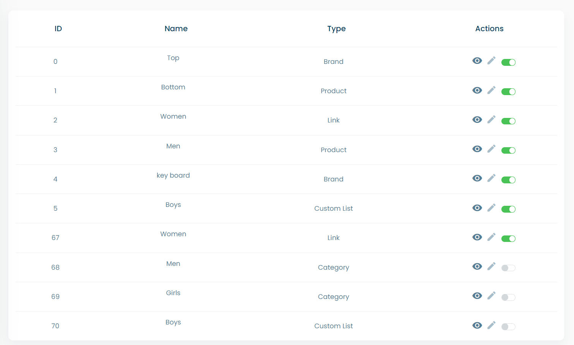
Task: Click Type cell 'Link' in row 2
Action: tap(333, 120)
